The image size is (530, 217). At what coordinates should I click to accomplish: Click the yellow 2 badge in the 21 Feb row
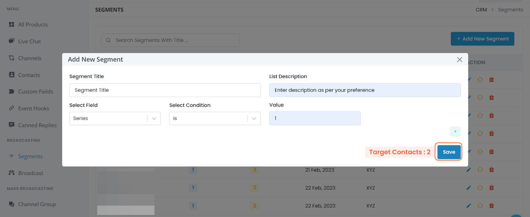(254, 170)
